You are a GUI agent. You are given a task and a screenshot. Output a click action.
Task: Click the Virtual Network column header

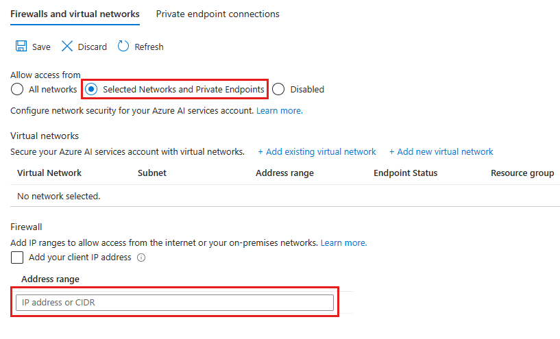point(49,173)
